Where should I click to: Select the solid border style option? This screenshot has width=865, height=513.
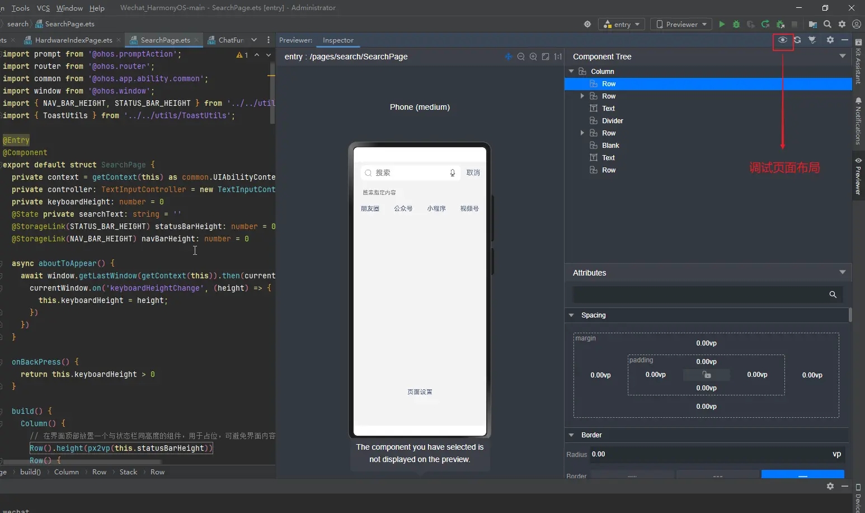pyautogui.click(x=802, y=475)
